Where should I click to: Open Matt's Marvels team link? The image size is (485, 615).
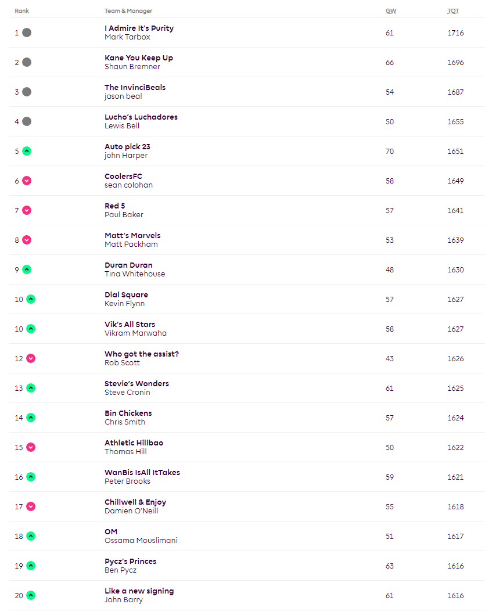(x=132, y=236)
